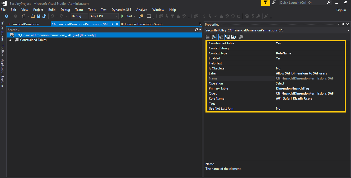The image size is (351, 178).
Task: Click the Start debugging button
Action: tap(127, 16)
